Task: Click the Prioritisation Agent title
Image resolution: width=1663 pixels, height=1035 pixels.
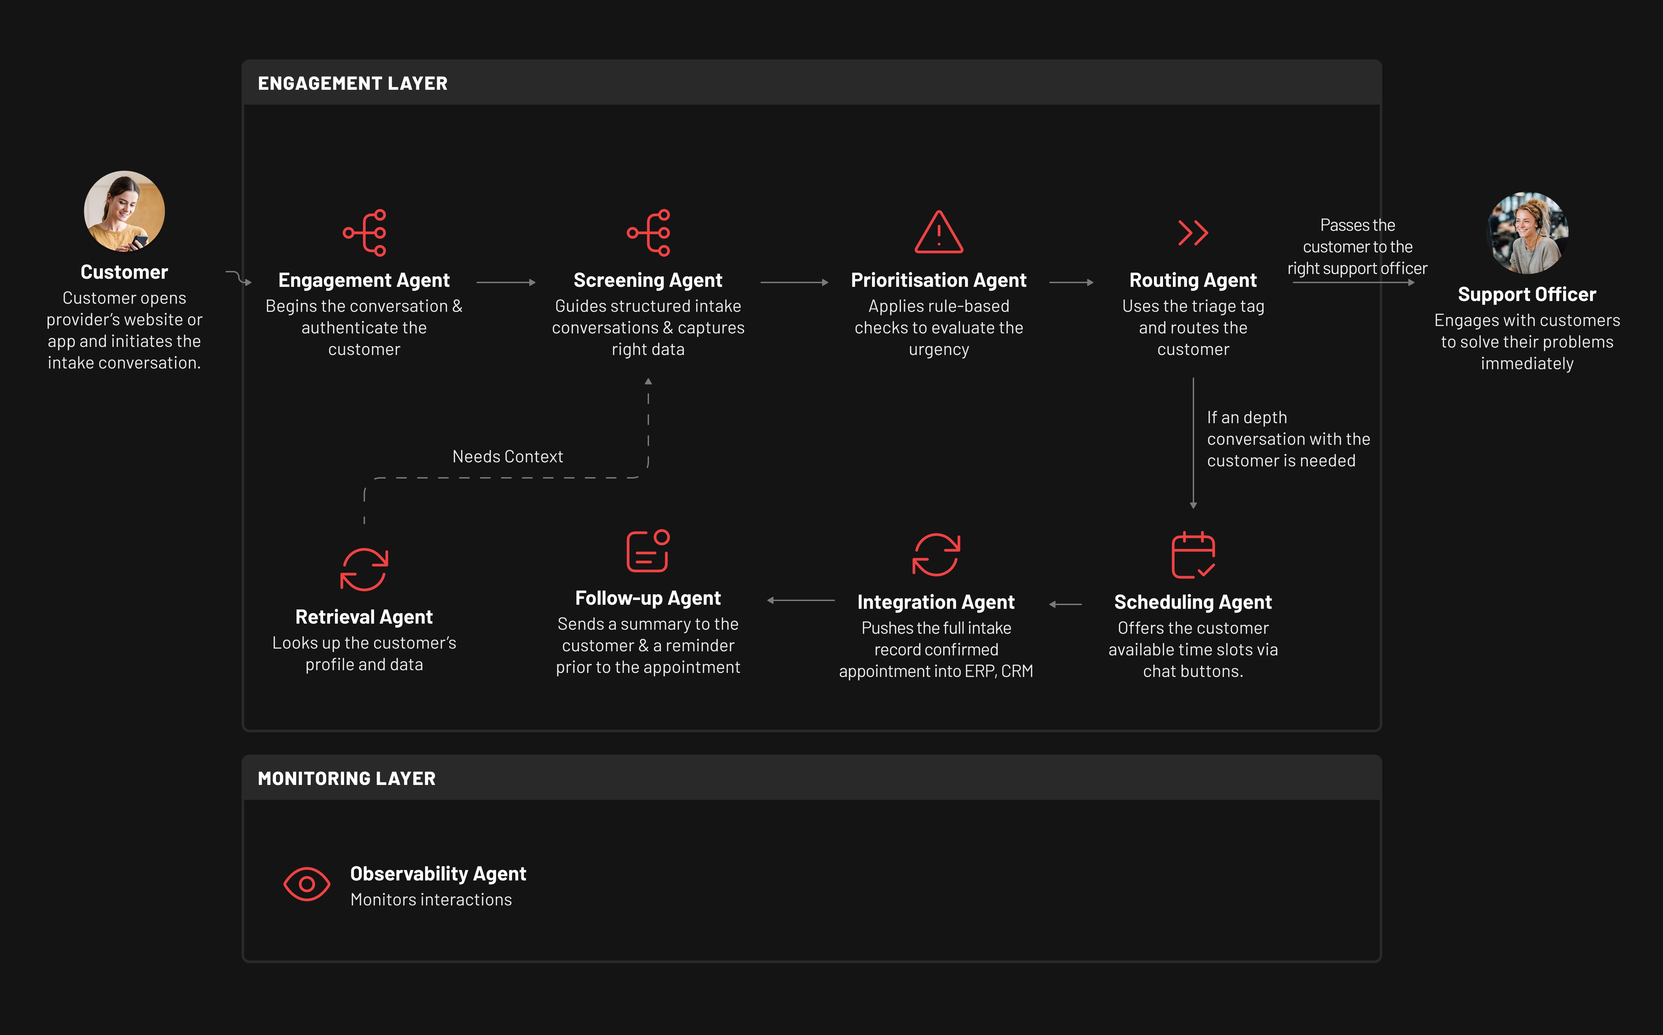Action: [938, 280]
